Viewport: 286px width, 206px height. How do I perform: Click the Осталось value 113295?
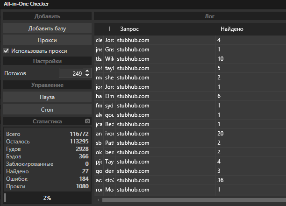click(x=79, y=142)
